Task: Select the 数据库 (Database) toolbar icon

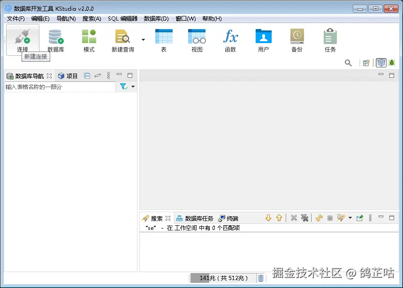Action: (x=56, y=40)
